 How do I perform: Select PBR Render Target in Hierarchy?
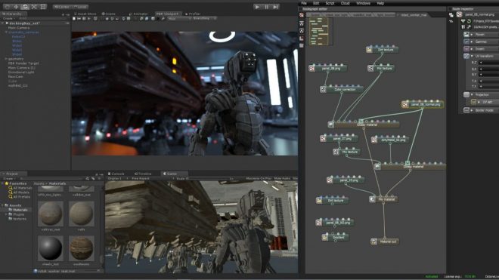[23, 63]
